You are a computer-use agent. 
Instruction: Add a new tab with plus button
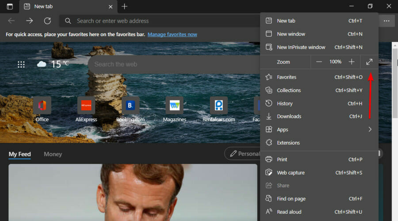[x=124, y=7]
